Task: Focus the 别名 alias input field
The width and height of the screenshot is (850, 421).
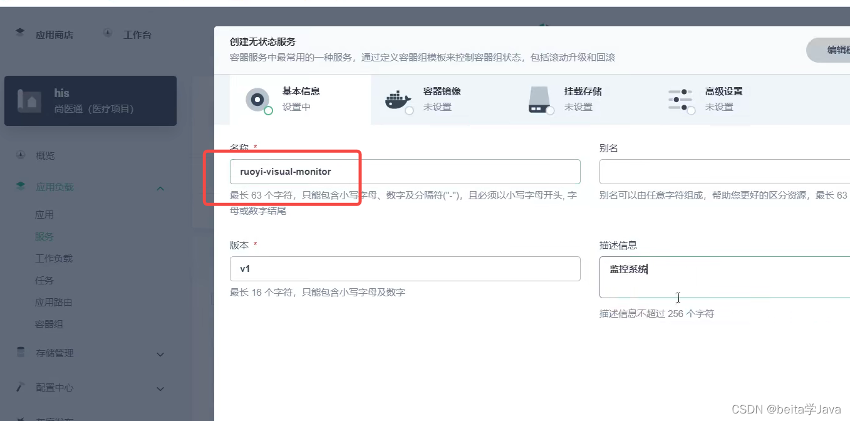Action: pyautogui.click(x=725, y=172)
